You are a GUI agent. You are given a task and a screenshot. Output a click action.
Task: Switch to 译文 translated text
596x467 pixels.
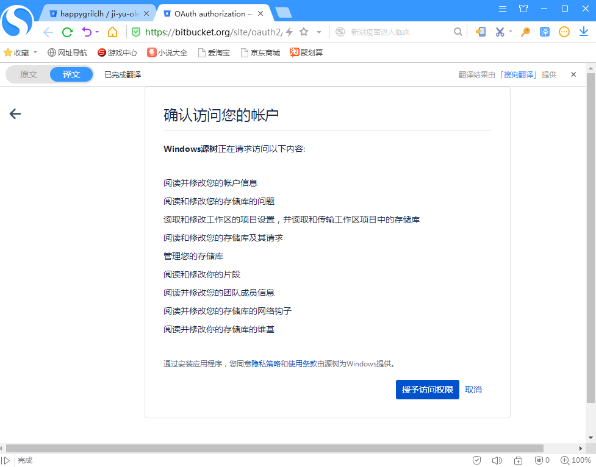point(71,74)
